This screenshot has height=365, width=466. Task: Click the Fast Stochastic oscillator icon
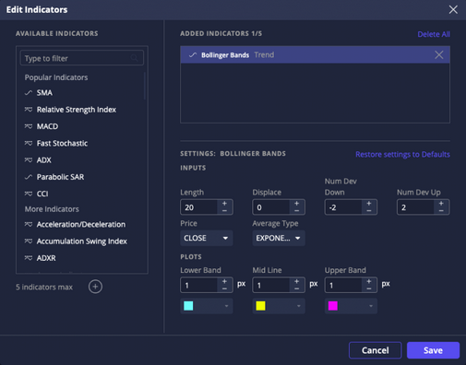point(29,143)
